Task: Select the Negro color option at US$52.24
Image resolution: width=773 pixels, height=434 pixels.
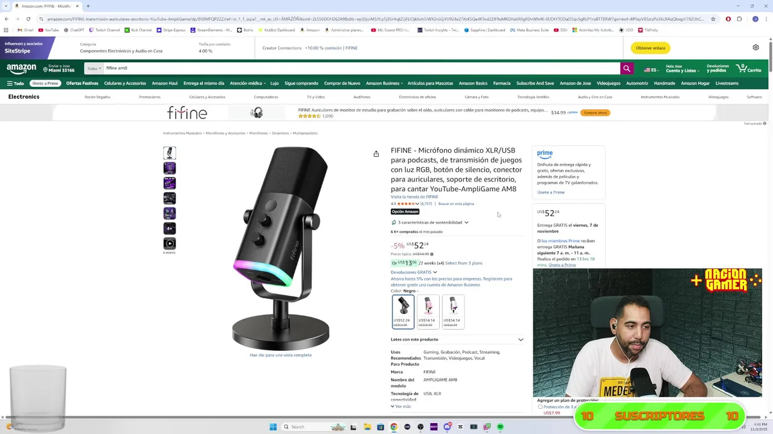Action: click(403, 312)
